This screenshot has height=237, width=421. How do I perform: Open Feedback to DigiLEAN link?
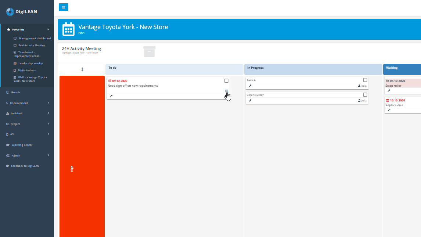pyautogui.click(x=25, y=166)
